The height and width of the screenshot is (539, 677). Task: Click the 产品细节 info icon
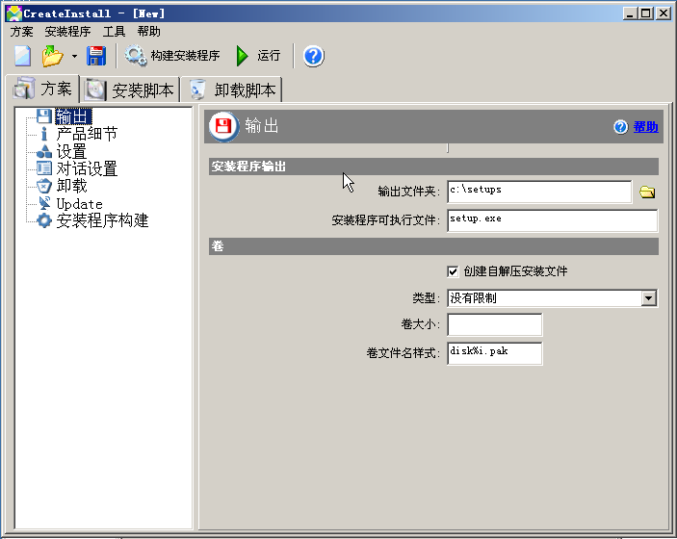(44, 134)
